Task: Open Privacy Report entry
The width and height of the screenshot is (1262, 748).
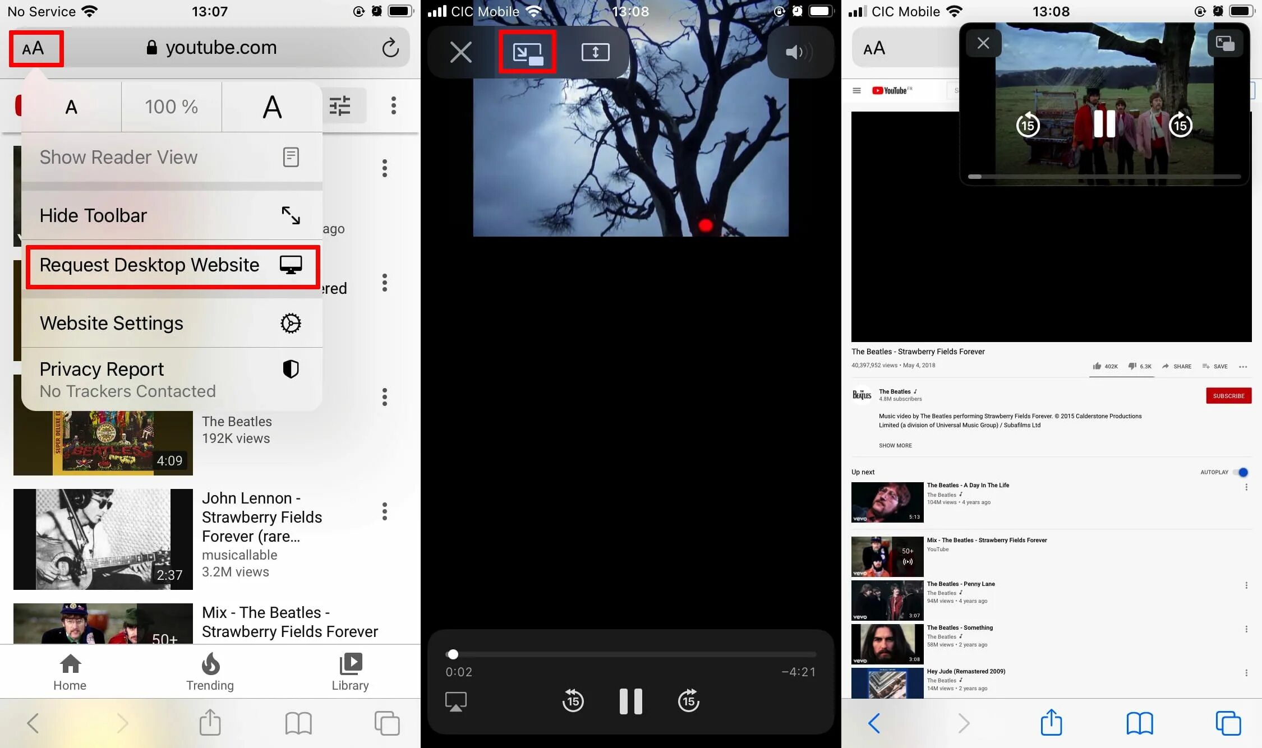Action: pyautogui.click(x=172, y=379)
